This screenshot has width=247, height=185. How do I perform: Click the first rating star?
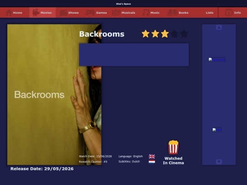(145, 34)
